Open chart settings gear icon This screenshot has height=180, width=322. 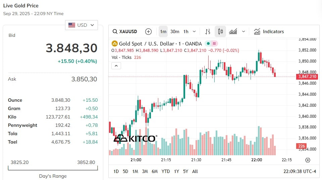coord(308,160)
